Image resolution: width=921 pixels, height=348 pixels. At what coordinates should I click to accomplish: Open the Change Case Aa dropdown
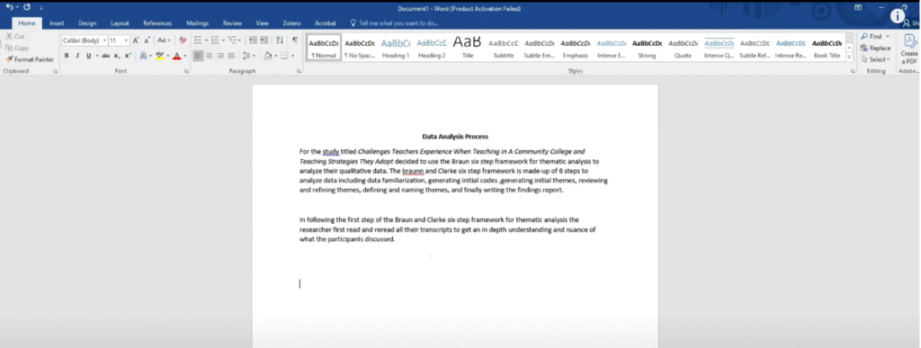pos(164,40)
